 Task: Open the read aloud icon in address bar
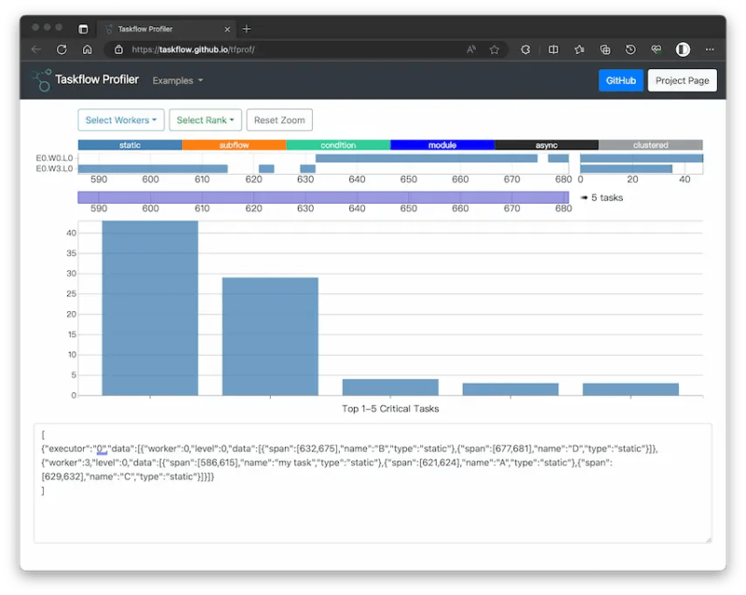click(x=471, y=50)
